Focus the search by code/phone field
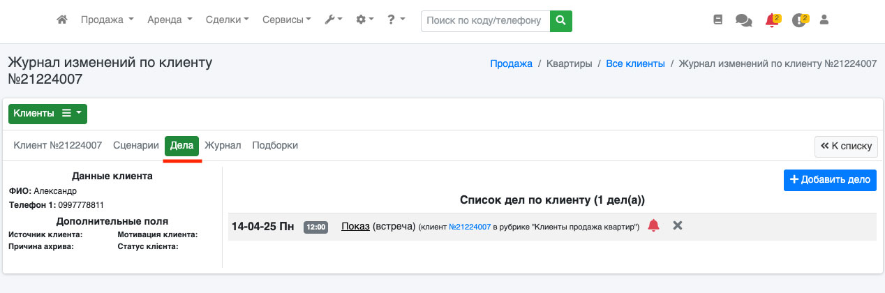Screen dimensions: 885x293 click(x=485, y=21)
